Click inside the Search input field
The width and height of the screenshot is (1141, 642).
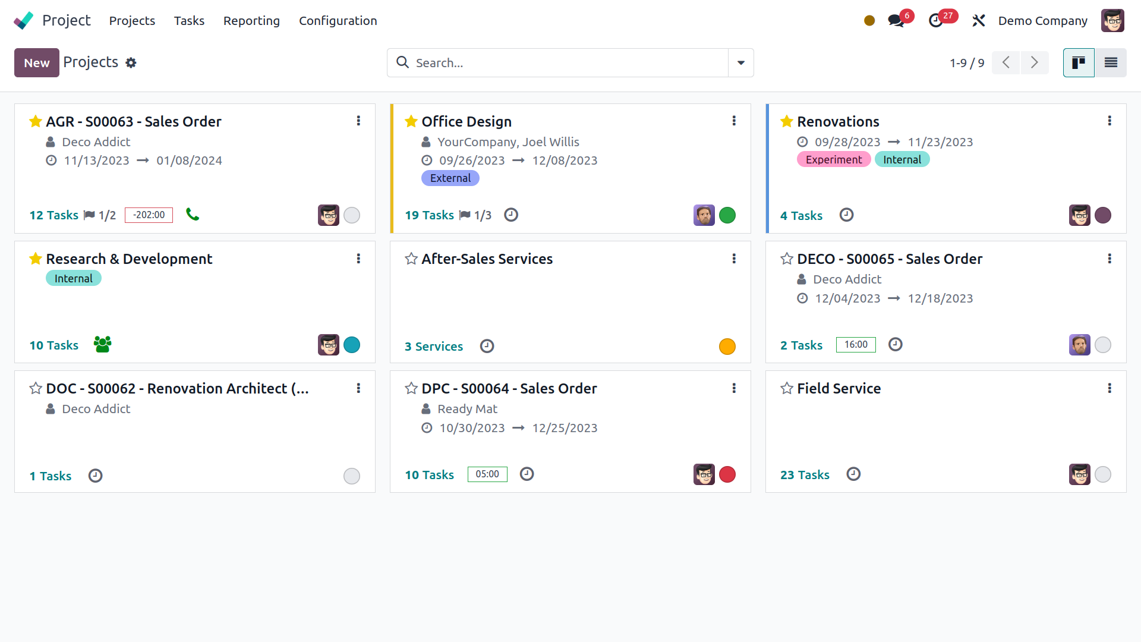559,62
